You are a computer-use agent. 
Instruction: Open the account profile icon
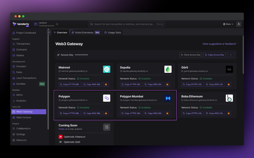pyautogui.click(x=239, y=24)
